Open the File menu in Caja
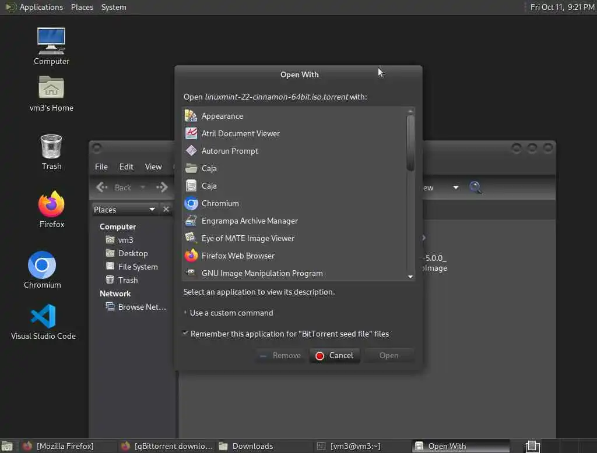 click(101, 167)
